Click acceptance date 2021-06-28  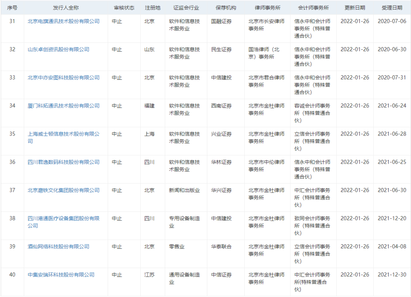pyautogui.click(x=392, y=134)
